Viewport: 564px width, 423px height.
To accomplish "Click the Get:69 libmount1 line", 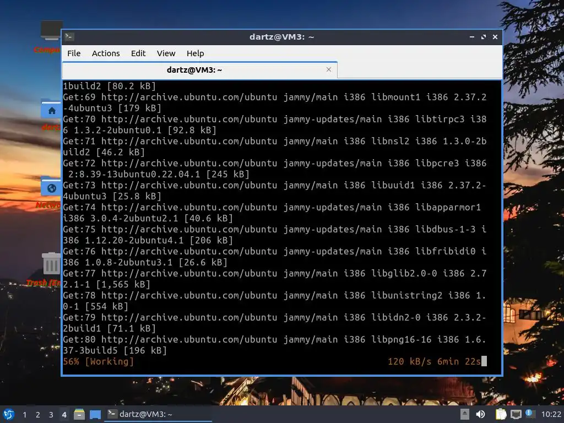I will (x=275, y=102).
